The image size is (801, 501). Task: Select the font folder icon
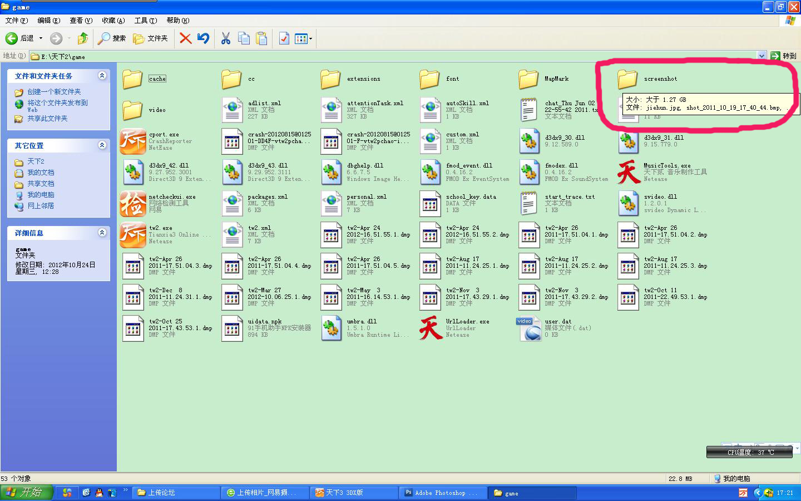429,79
